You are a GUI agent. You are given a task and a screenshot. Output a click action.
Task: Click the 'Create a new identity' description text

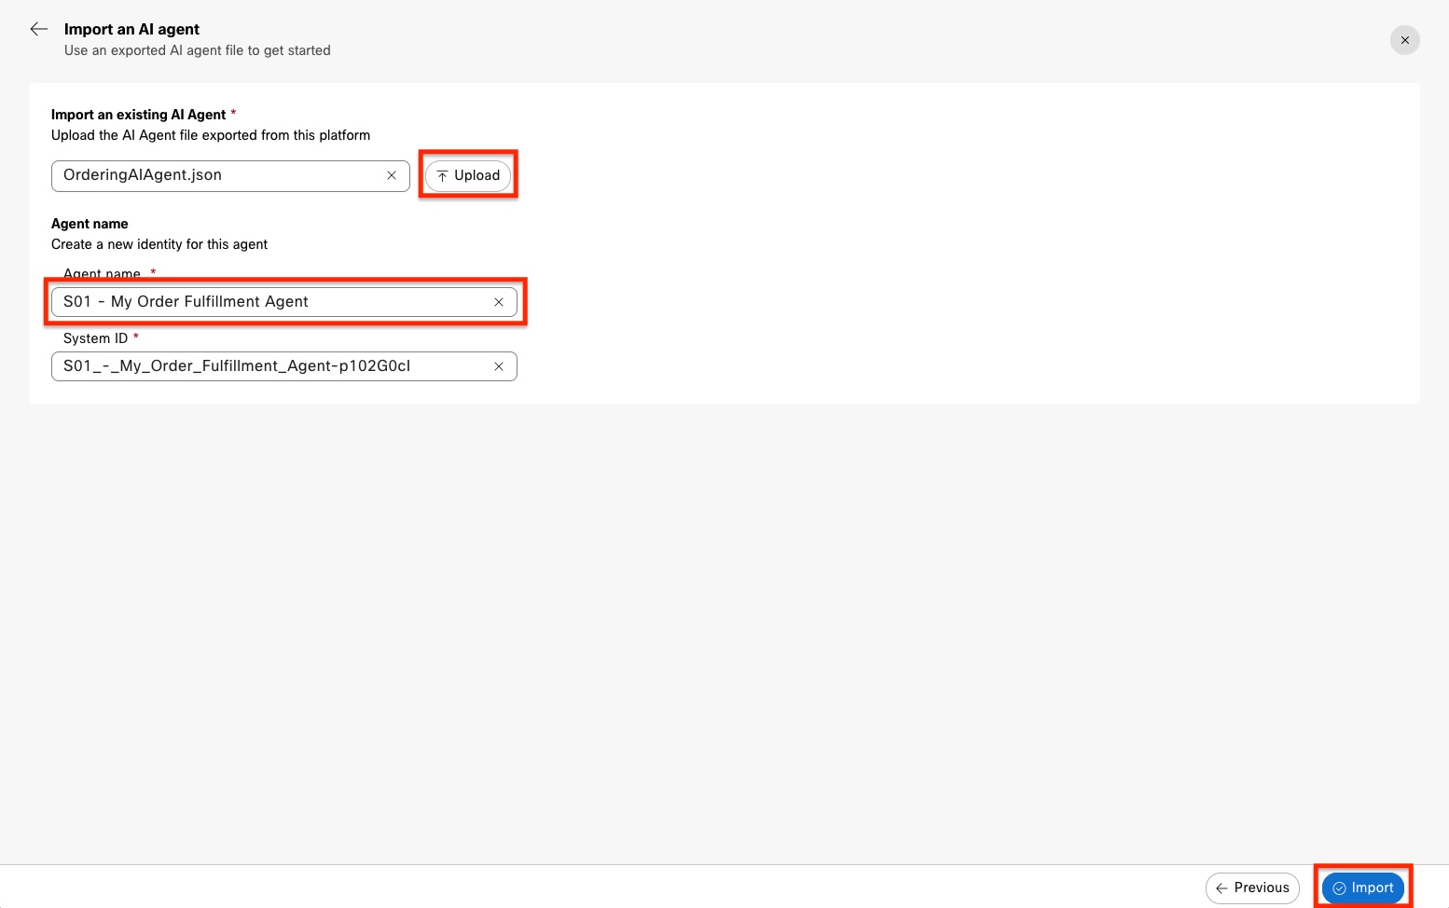[159, 244]
